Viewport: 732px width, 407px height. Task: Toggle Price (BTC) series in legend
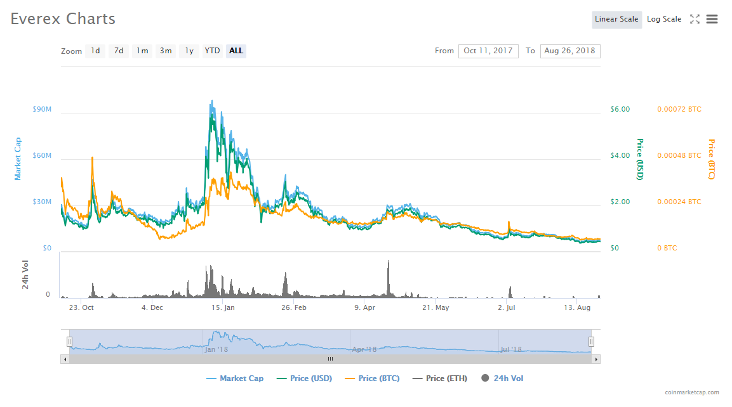click(372, 378)
